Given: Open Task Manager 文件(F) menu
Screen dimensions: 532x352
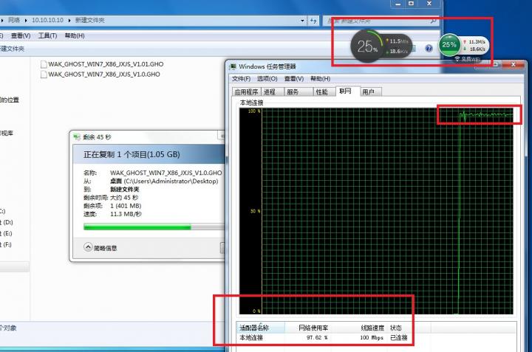Looking at the screenshot, I should pyautogui.click(x=241, y=79).
